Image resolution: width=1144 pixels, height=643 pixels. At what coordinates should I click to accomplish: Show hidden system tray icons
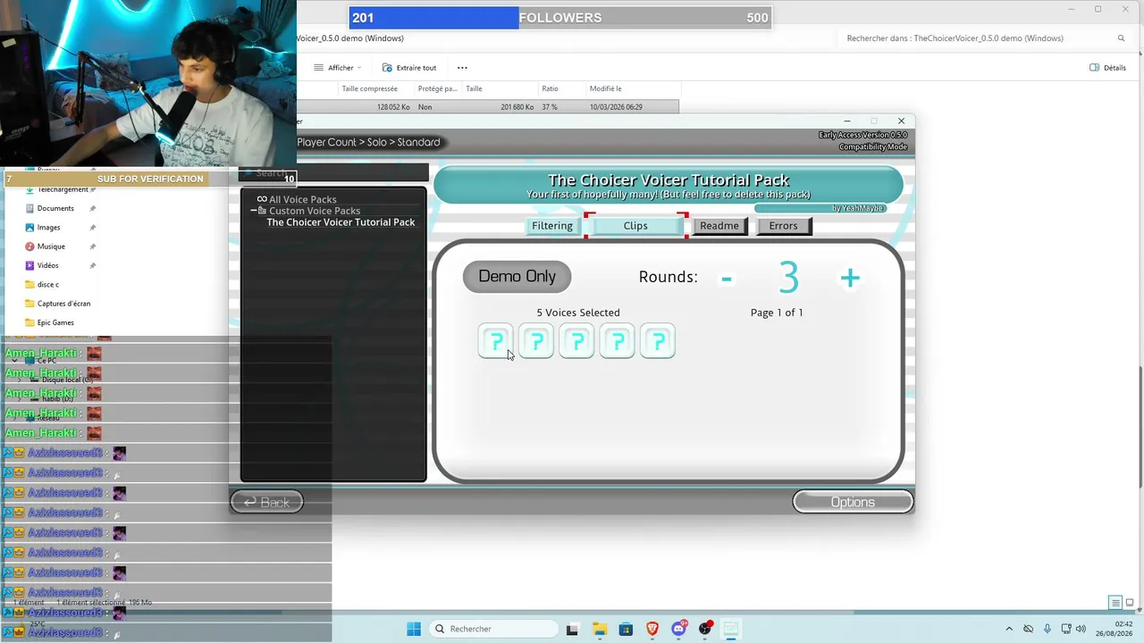1009,629
